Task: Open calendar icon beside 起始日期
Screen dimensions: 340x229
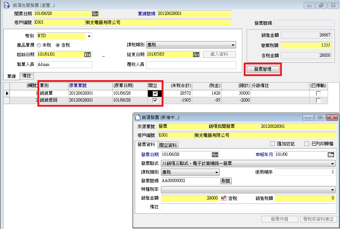Action: (x=87, y=55)
